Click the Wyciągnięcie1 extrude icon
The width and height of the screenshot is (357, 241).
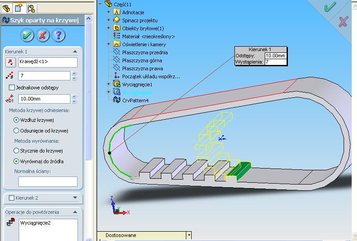tap(117, 84)
